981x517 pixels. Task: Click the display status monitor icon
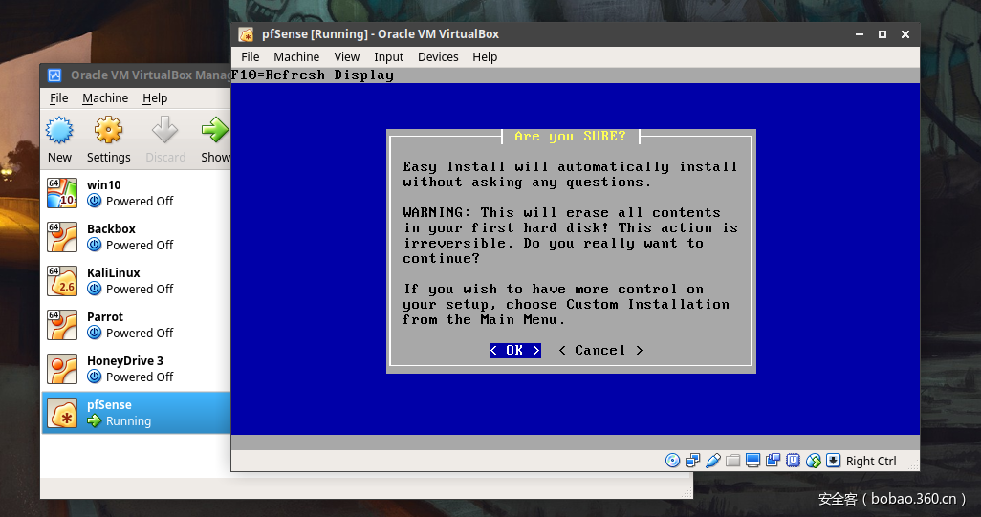tap(752, 461)
